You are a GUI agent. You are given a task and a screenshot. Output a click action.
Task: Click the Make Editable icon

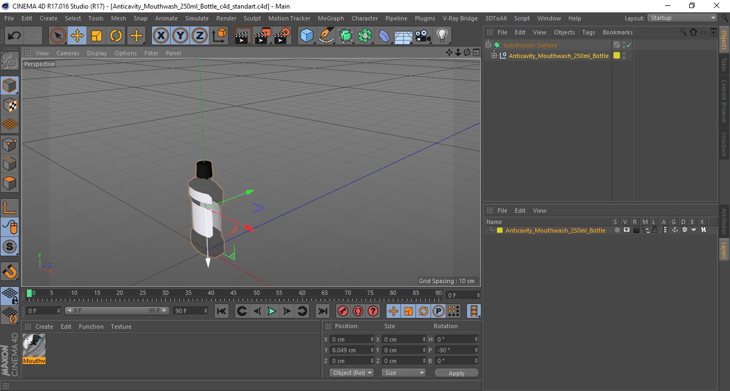[10, 61]
